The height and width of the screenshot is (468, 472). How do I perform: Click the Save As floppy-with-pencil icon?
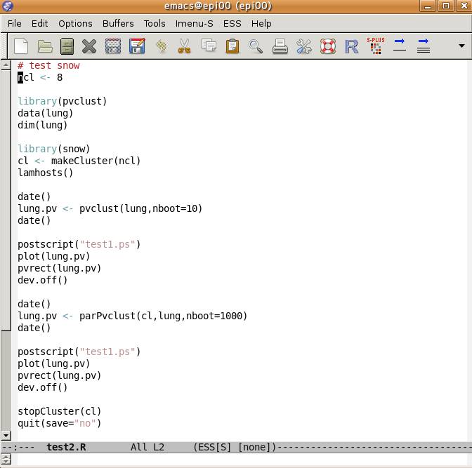coord(136,47)
